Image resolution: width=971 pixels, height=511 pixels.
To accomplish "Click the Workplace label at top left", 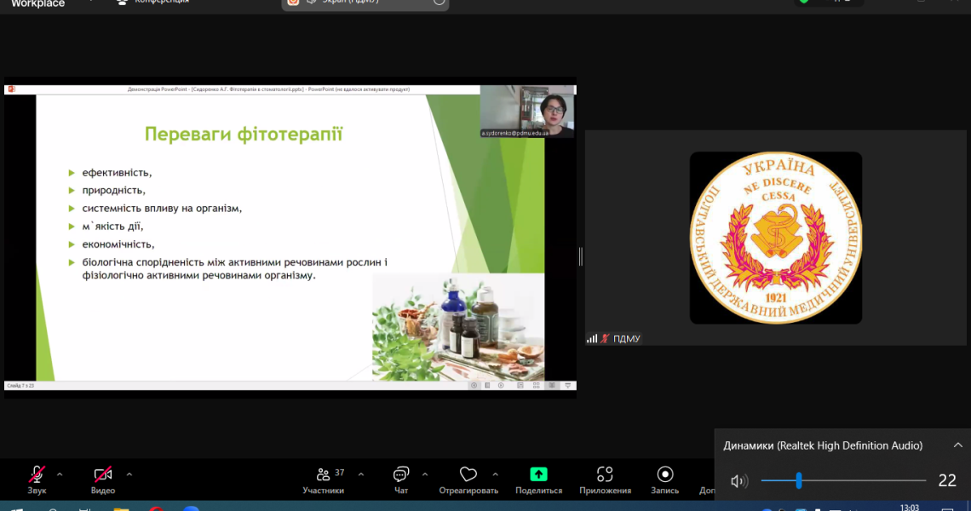I will (37, 3).
